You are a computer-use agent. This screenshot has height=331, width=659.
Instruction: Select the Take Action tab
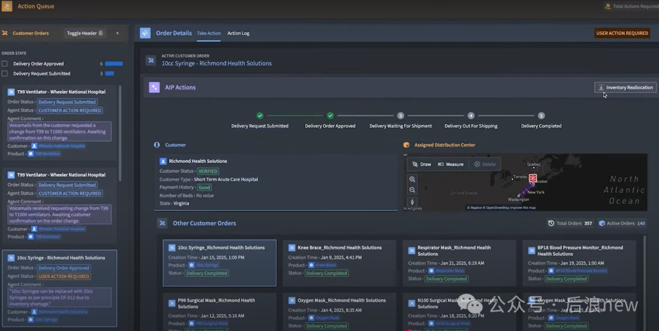point(209,34)
